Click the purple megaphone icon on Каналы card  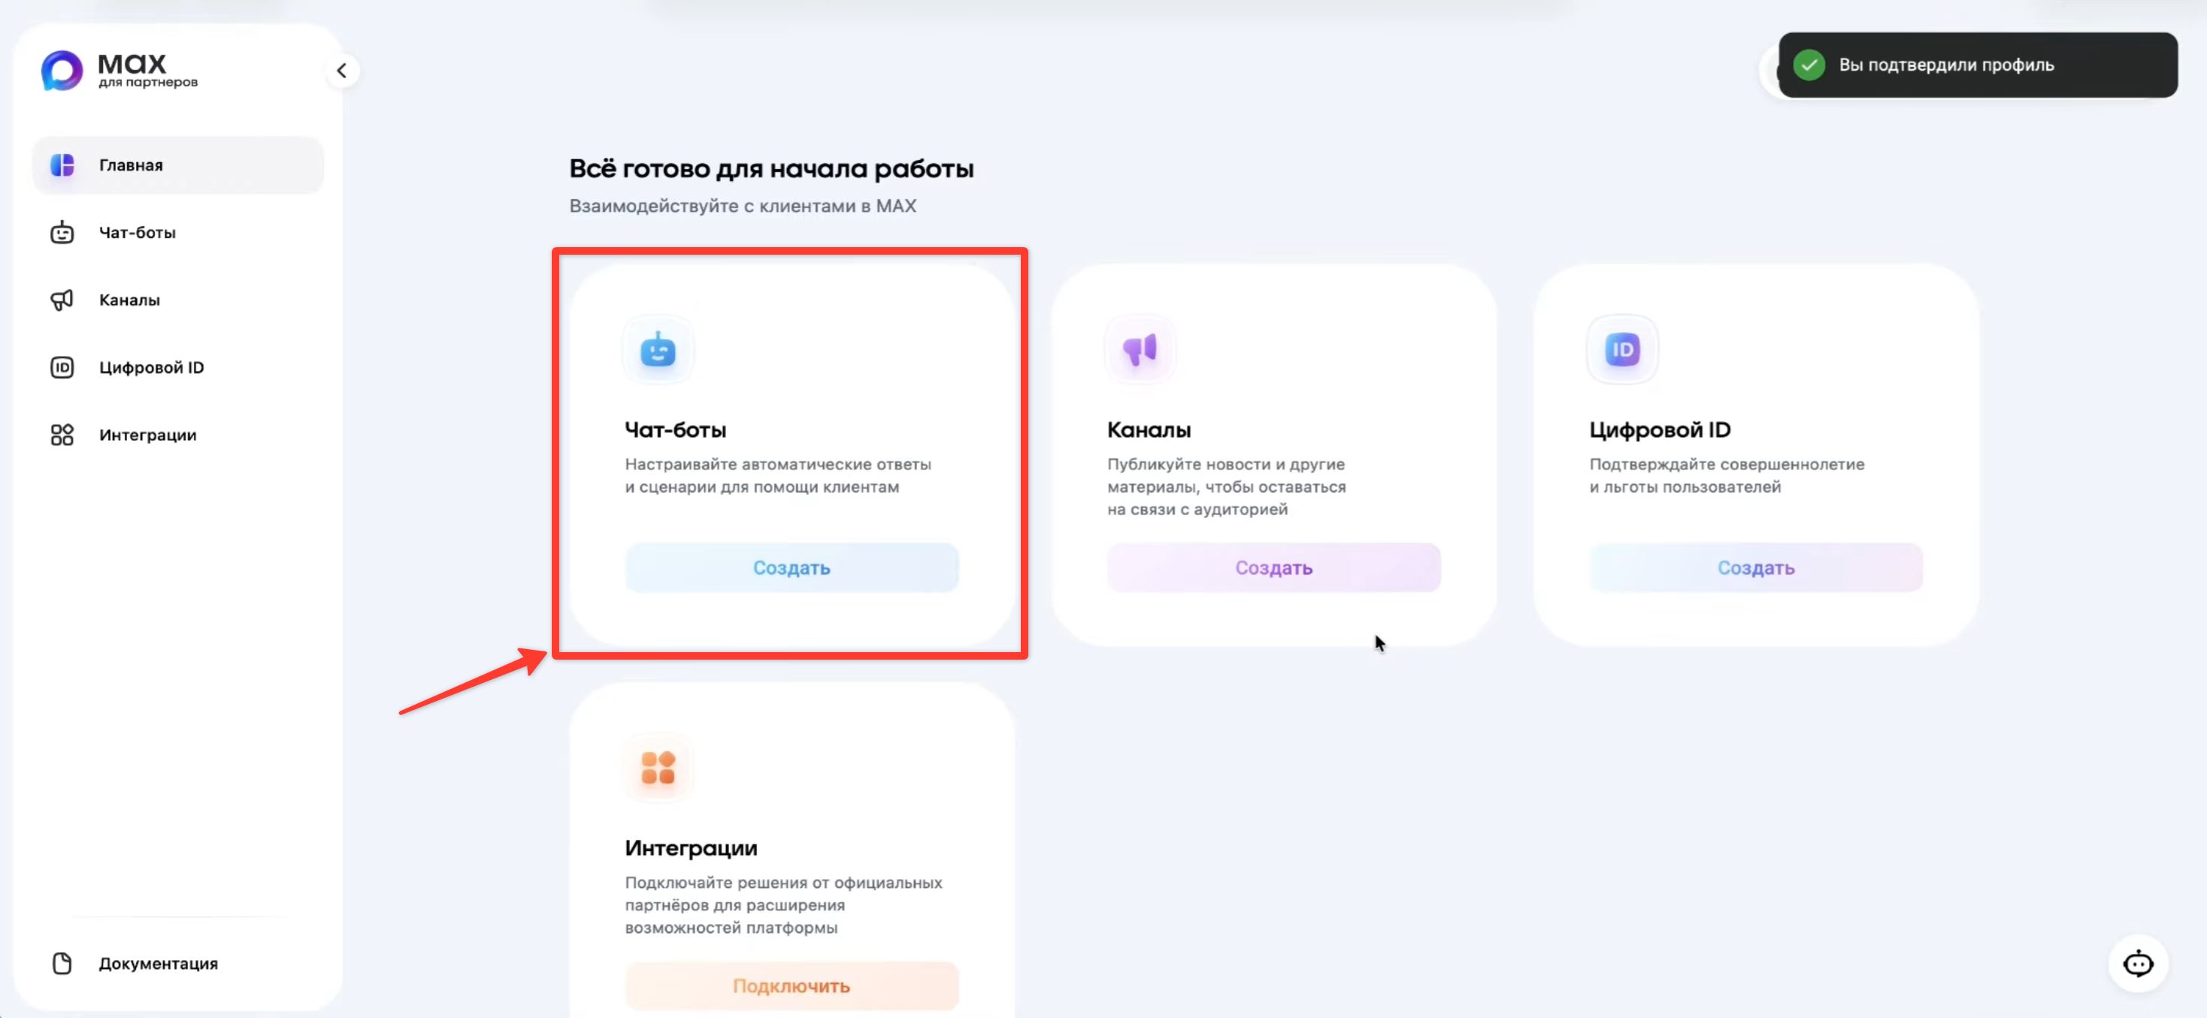coord(1140,349)
